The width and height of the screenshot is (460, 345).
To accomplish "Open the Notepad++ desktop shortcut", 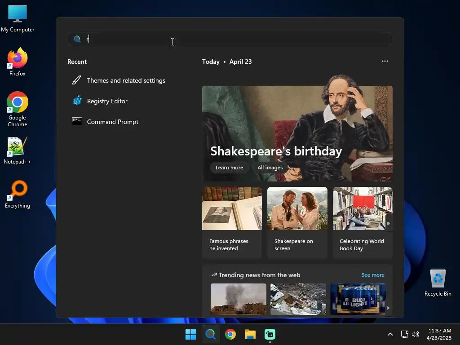I will coord(18,150).
